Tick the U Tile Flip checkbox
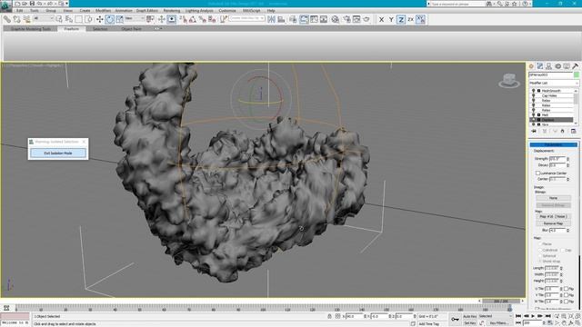The height and width of the screenshot is (327, 582). pyautogui.click(x=566, y=289)
